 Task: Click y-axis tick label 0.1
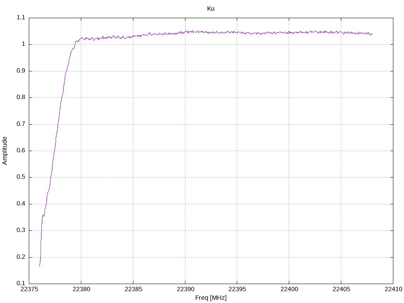21,284
